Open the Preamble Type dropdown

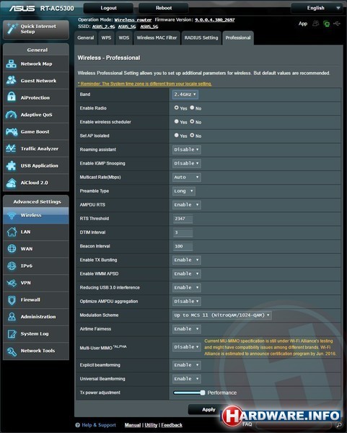point(183,191)
